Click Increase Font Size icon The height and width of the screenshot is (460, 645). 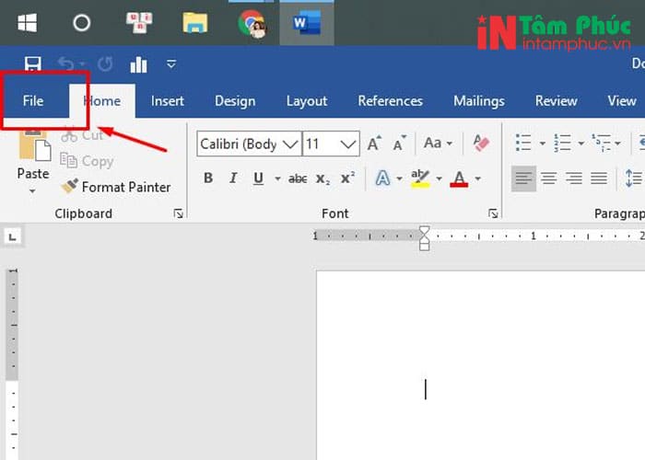374,144
